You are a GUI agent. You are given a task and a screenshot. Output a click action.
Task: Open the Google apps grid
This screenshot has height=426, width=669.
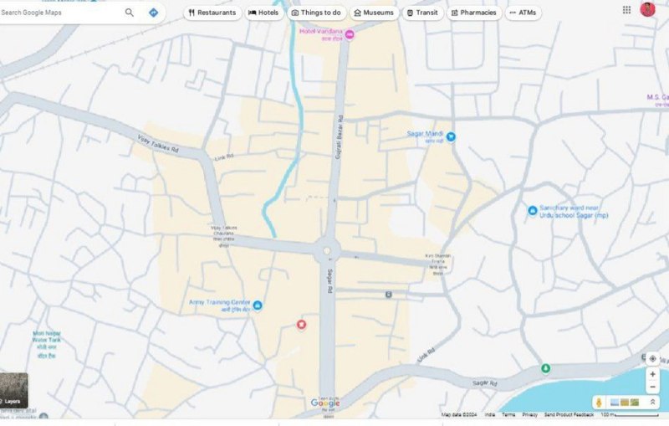coord(626,10)
